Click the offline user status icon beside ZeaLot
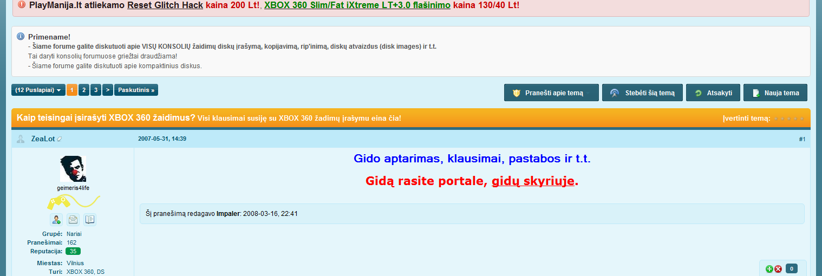 (21, 139)
